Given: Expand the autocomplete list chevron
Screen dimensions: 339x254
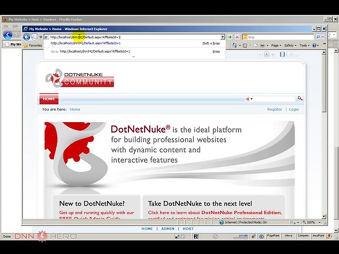Looking at the screenshot, I should 133,56.
